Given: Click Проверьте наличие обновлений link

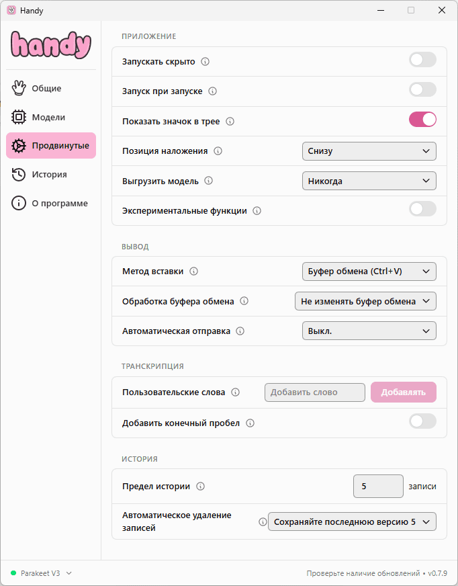Looking at the screenshot, I should tap(363, 574).
